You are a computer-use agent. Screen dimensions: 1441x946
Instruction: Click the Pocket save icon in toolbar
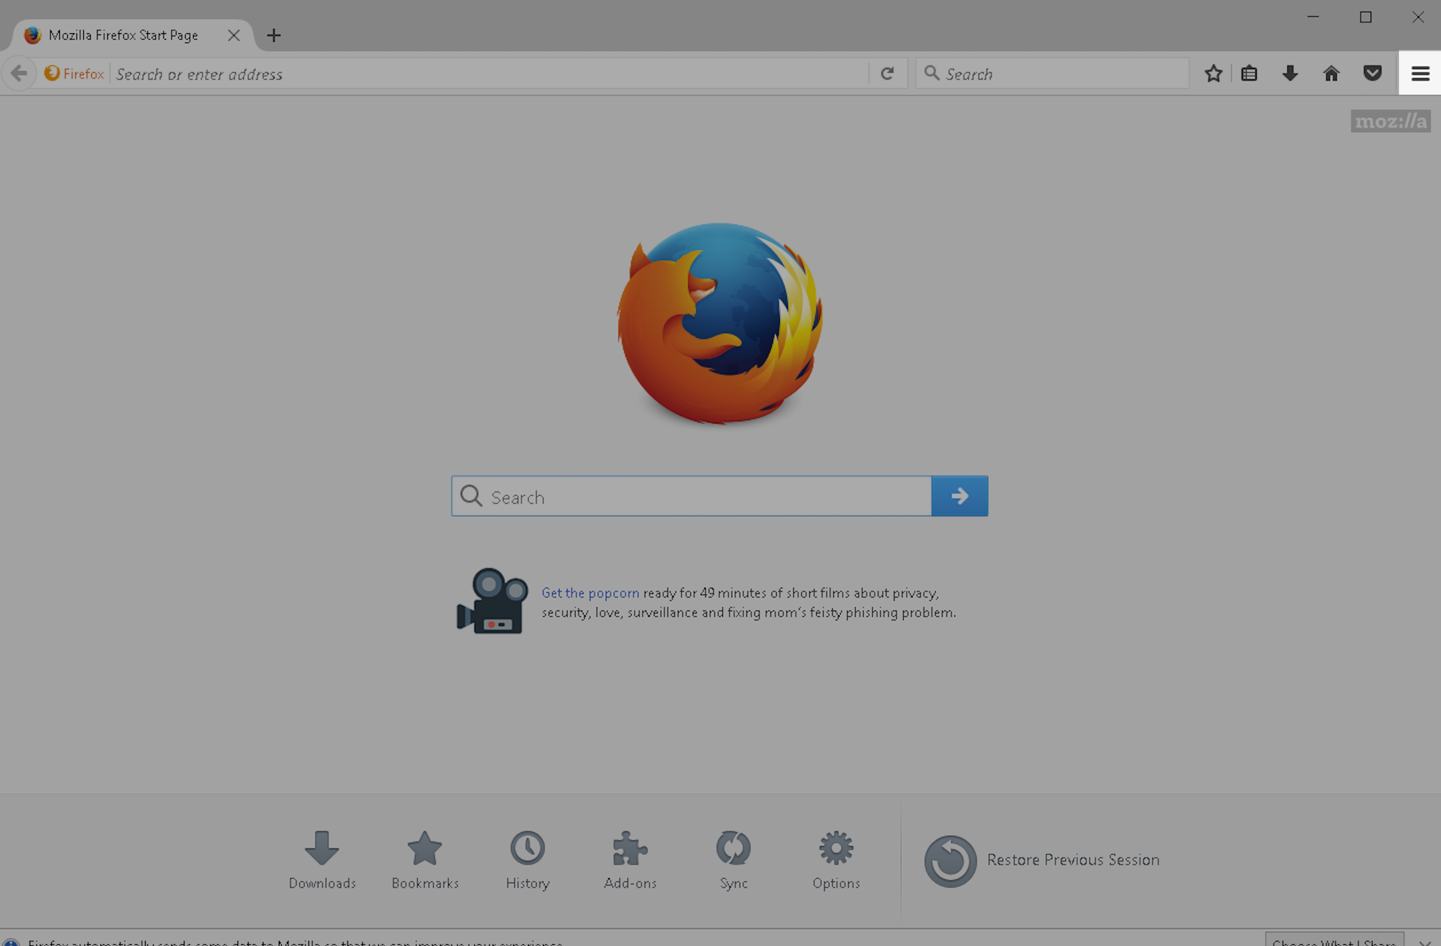(x=1373, y=73)
